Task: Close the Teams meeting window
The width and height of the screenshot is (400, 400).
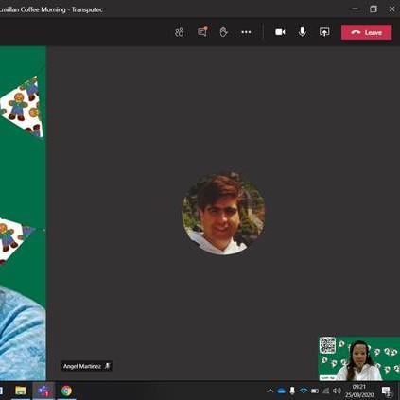Action: click(391, 9)
